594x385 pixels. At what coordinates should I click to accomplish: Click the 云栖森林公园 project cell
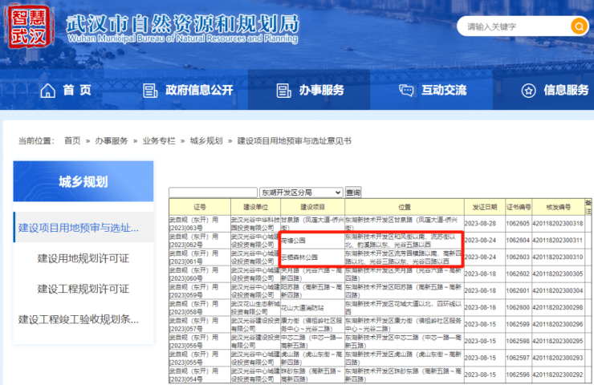(299, 257)
